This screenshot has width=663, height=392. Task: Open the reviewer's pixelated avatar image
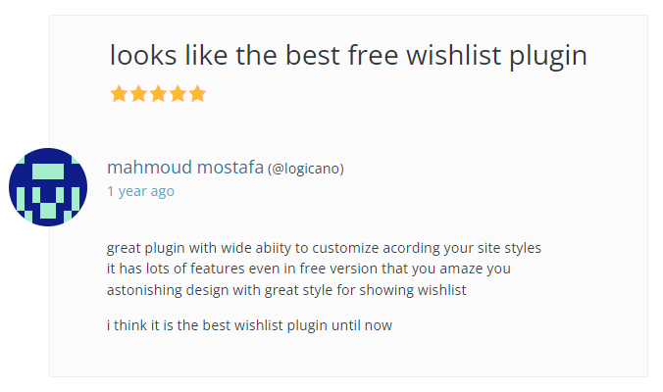click(x=48, y=187)
